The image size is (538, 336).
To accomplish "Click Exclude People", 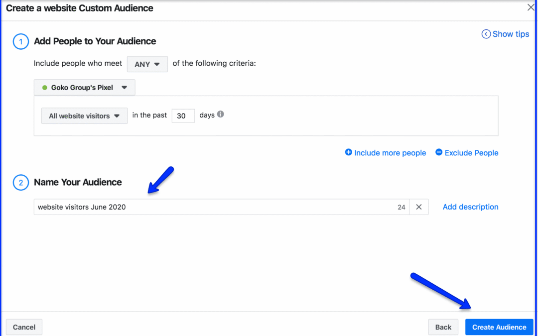I will pyautogui.click(x=471, y=153).
